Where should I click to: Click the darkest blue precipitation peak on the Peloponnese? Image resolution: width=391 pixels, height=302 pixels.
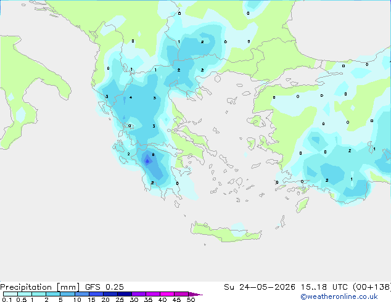click(x=147, y=161)
